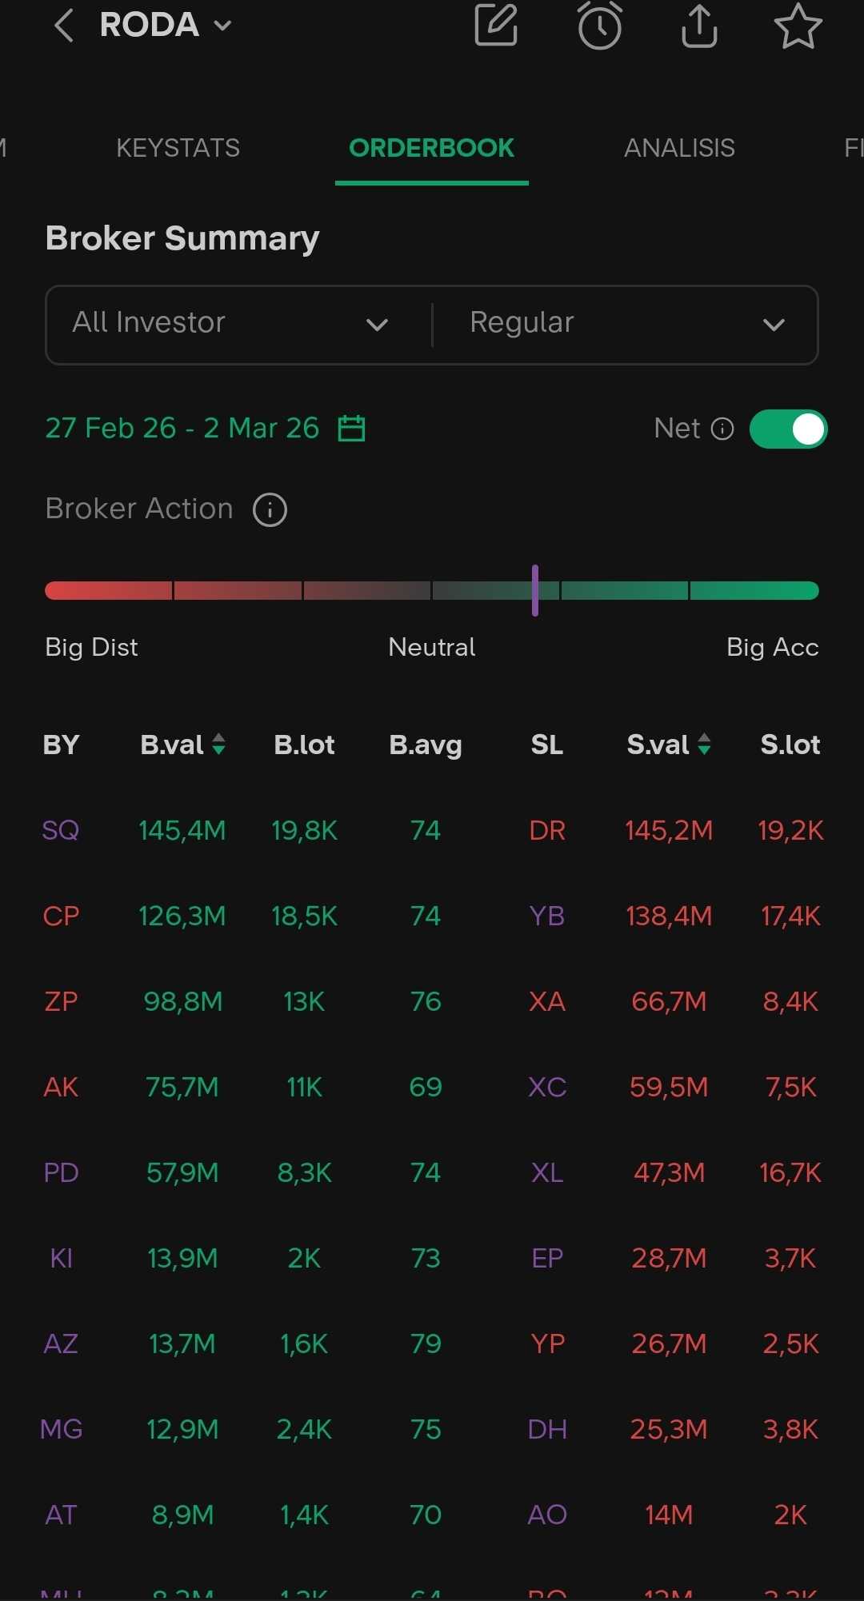Screen dimensions: 864x1601
Task: Tap the back arrow icon
Action: point(64,26)
